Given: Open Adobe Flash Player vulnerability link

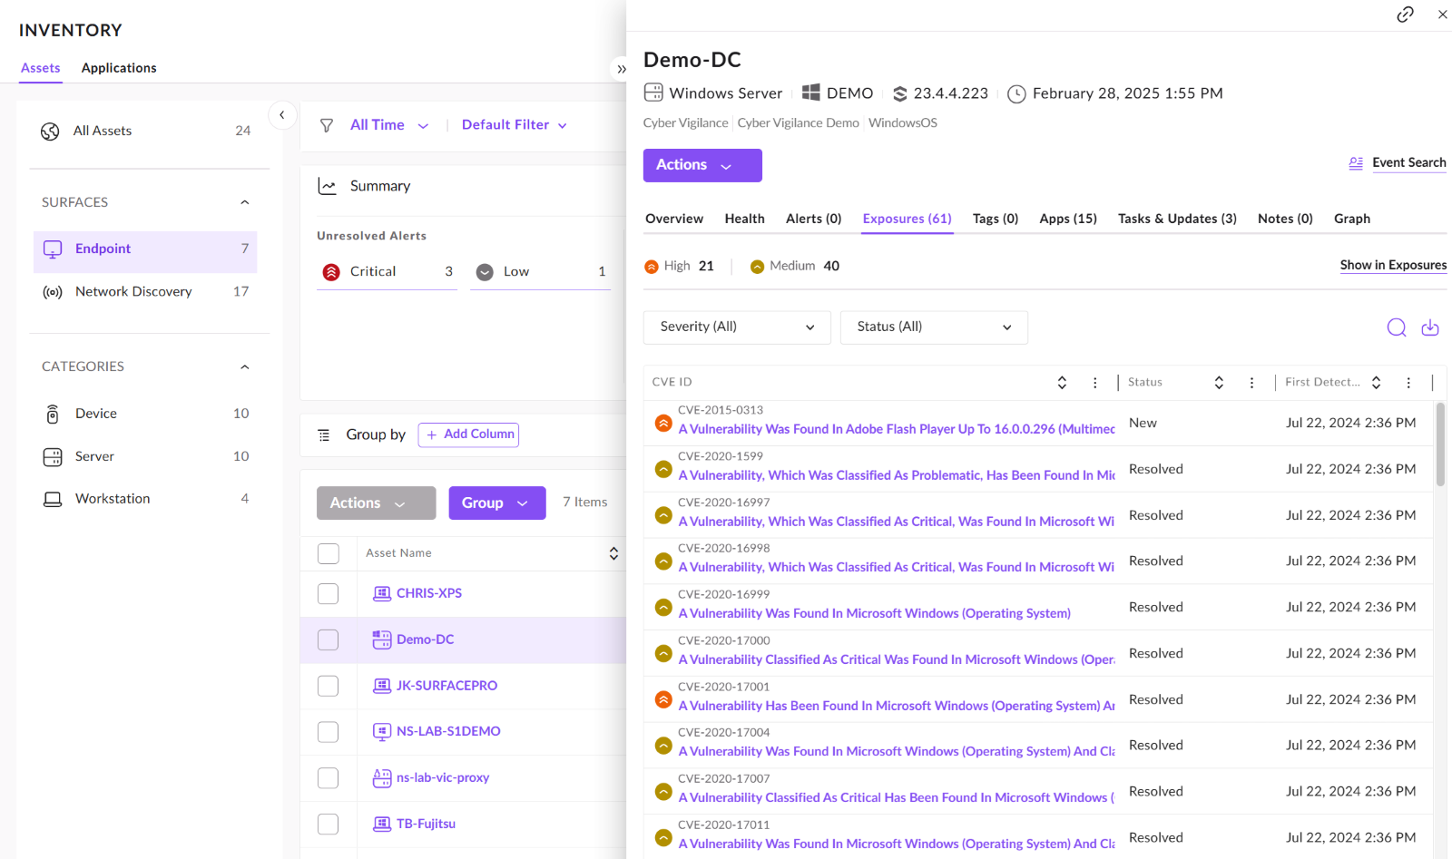Looking at the screenshot, I should coord(897,430).
